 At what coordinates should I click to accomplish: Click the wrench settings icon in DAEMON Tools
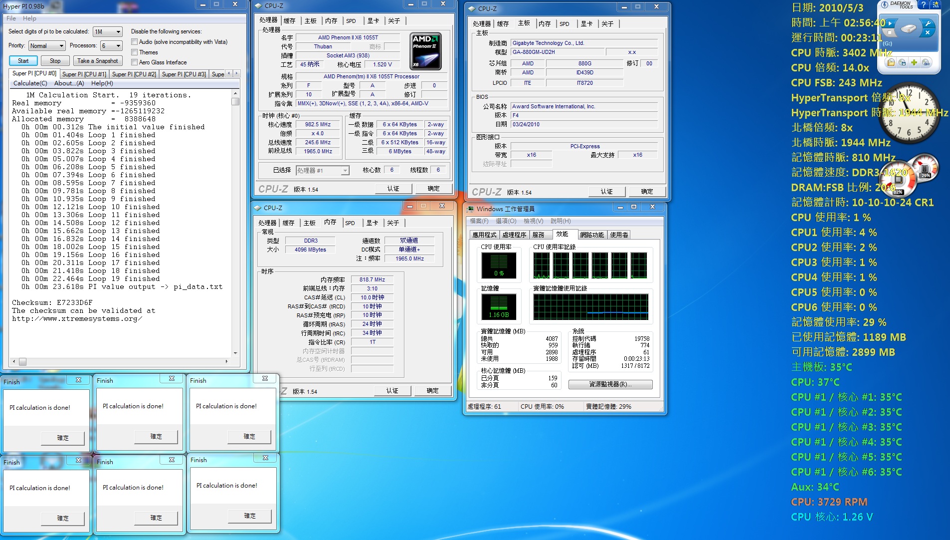pyautogui.click(x=928, y=23)
